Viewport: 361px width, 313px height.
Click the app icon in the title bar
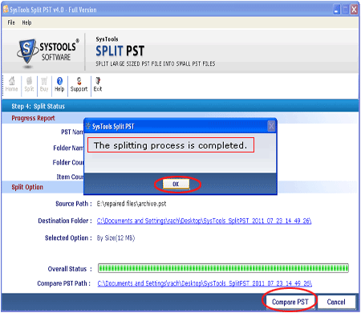tap(6, 10)
